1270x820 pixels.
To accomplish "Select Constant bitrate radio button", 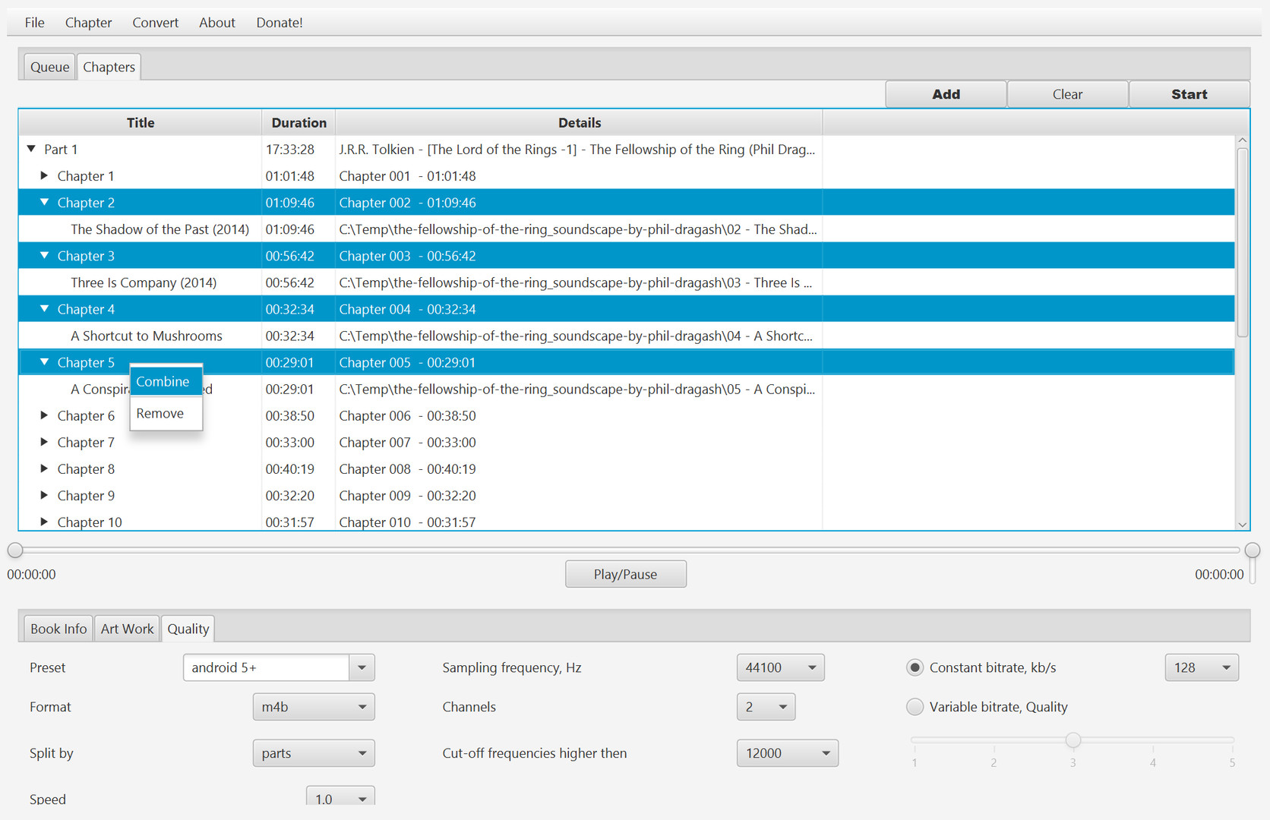I will pos(915,667).
